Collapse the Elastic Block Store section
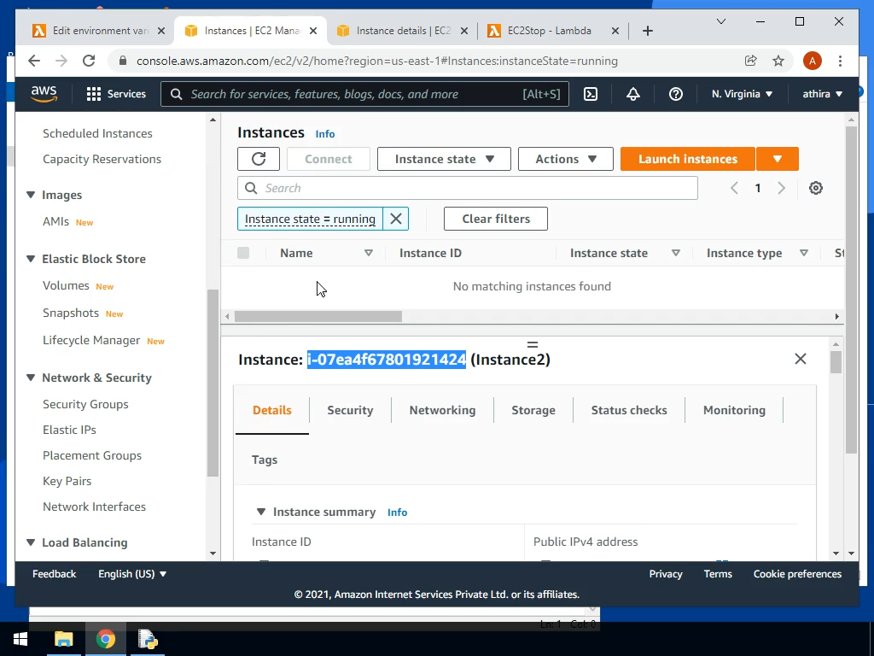The width and height of the screenshot is (874, 656). coord(31,259)
